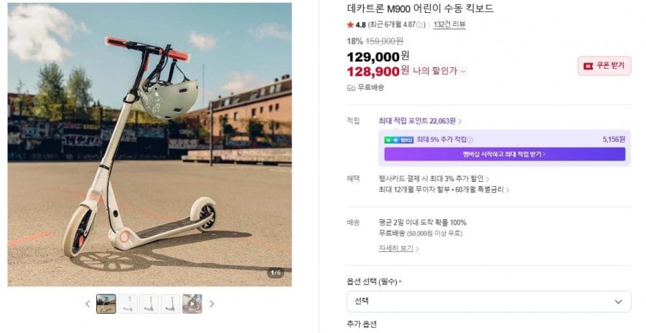This screenshot has width=646, height=333.
Task: Open the 행사카드 결제 시 최대 3% 추가 할인 link
Action: coord(434,178)
